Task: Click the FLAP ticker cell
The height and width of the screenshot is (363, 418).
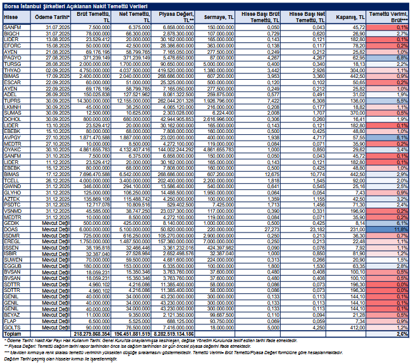Action: 17,321
